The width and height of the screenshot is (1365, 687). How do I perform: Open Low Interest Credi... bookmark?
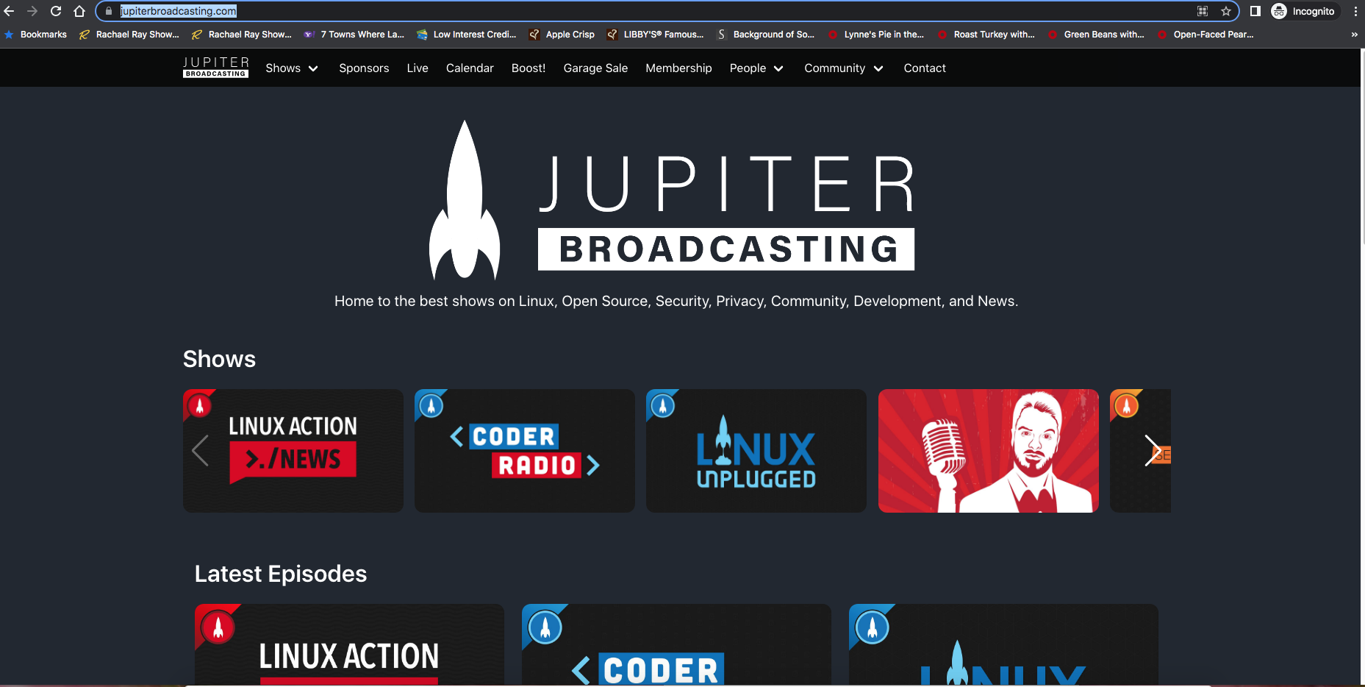click(467, 35)
